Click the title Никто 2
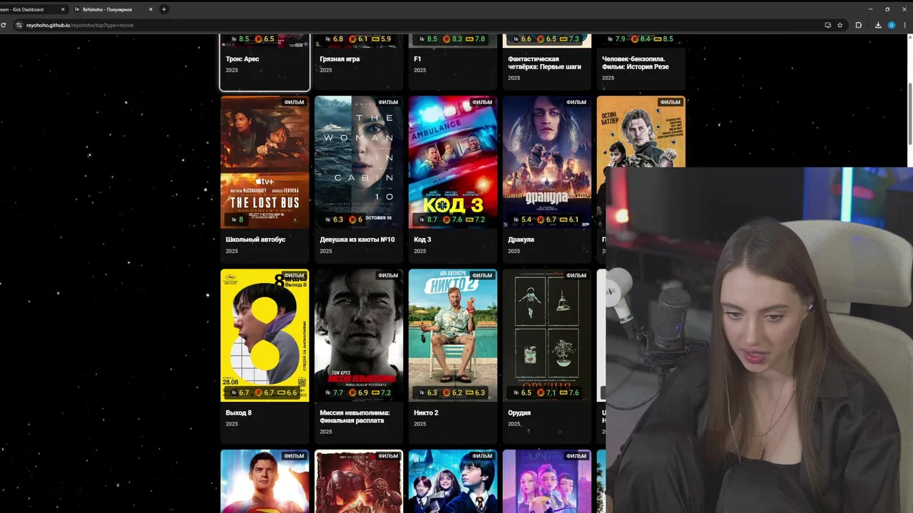Image resolution: width=913 pixels, height=513 pixels. 426,413
